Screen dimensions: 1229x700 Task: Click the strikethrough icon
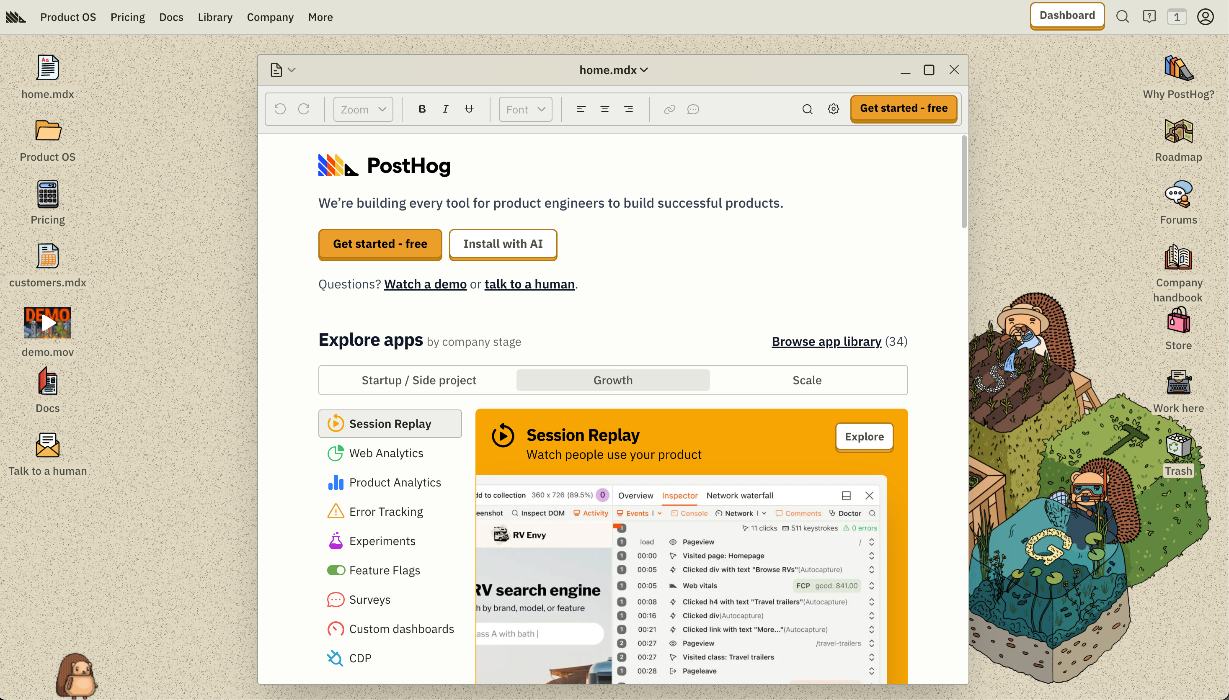pos(469,109)
